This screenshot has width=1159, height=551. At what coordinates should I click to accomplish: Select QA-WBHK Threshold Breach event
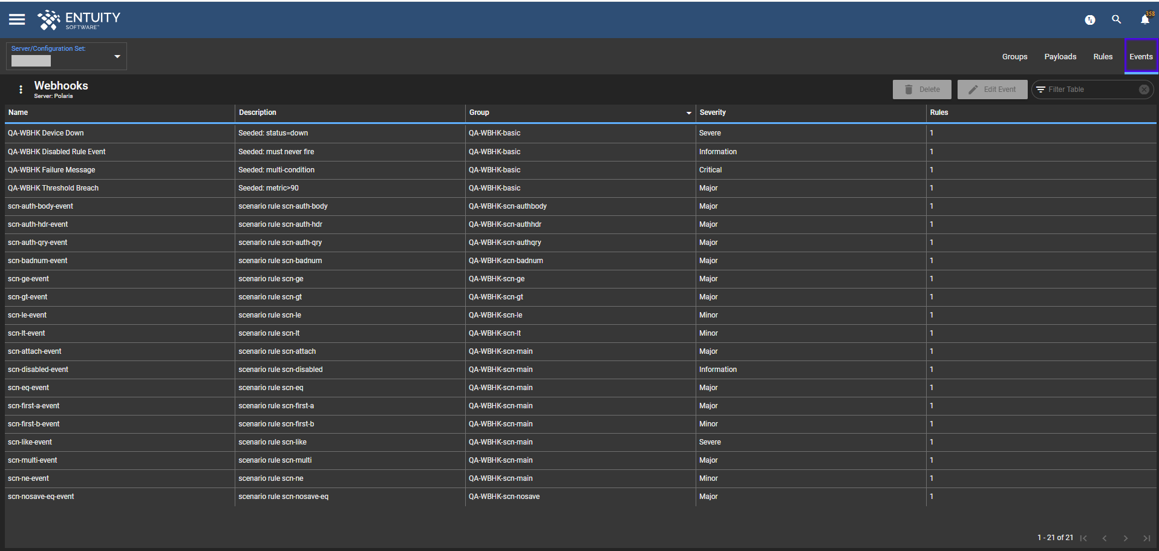coord(581,188)
